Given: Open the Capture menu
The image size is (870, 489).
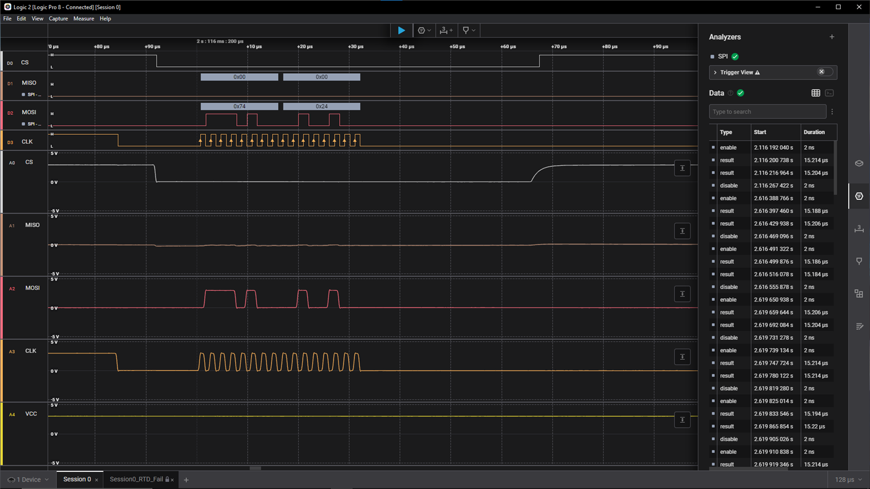Looking at the screenshot, I should 58,19.
